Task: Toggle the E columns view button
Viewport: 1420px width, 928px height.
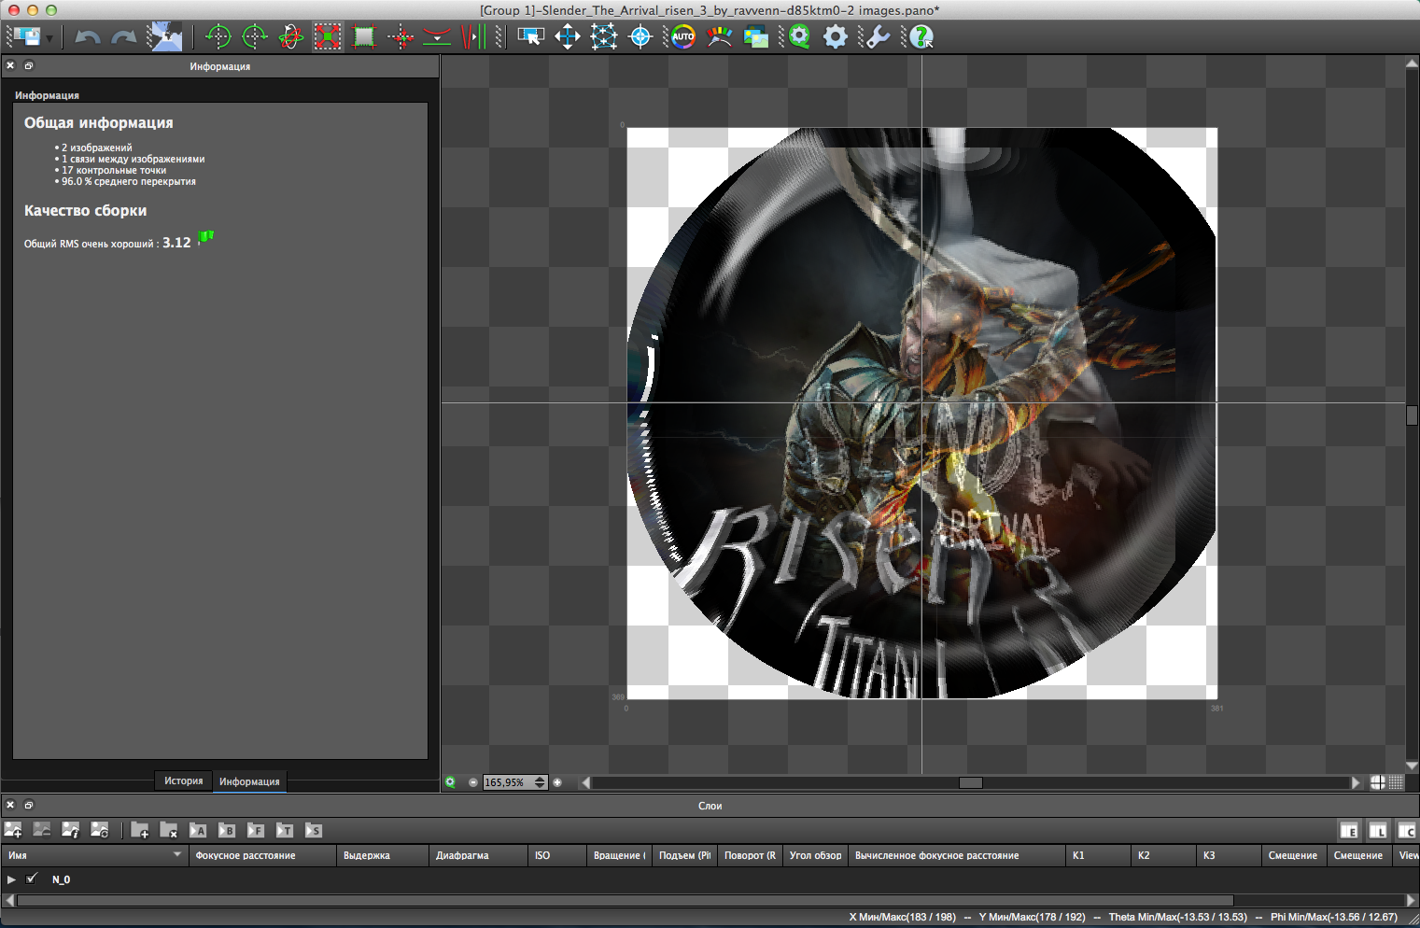Action: pos(1349,830)
